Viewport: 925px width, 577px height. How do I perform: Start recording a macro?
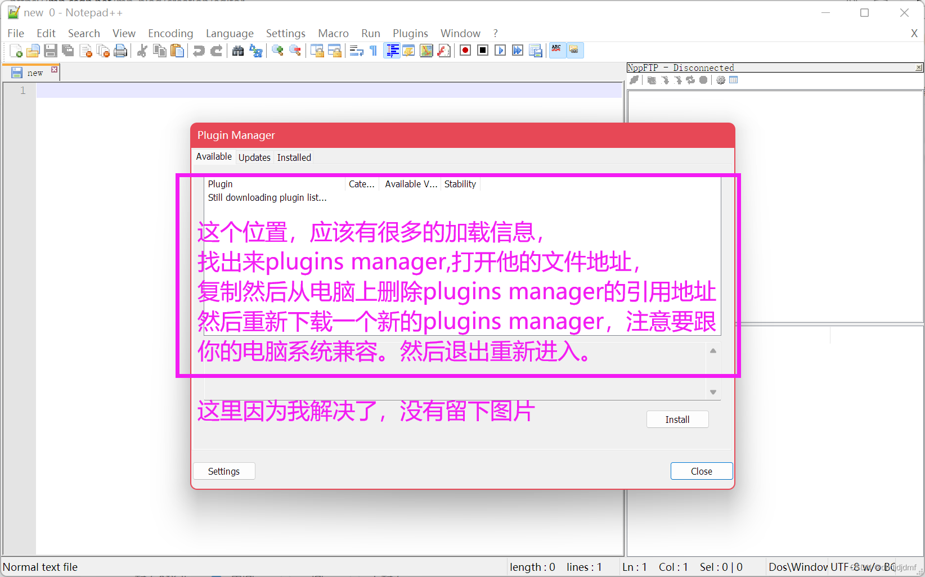465,50
